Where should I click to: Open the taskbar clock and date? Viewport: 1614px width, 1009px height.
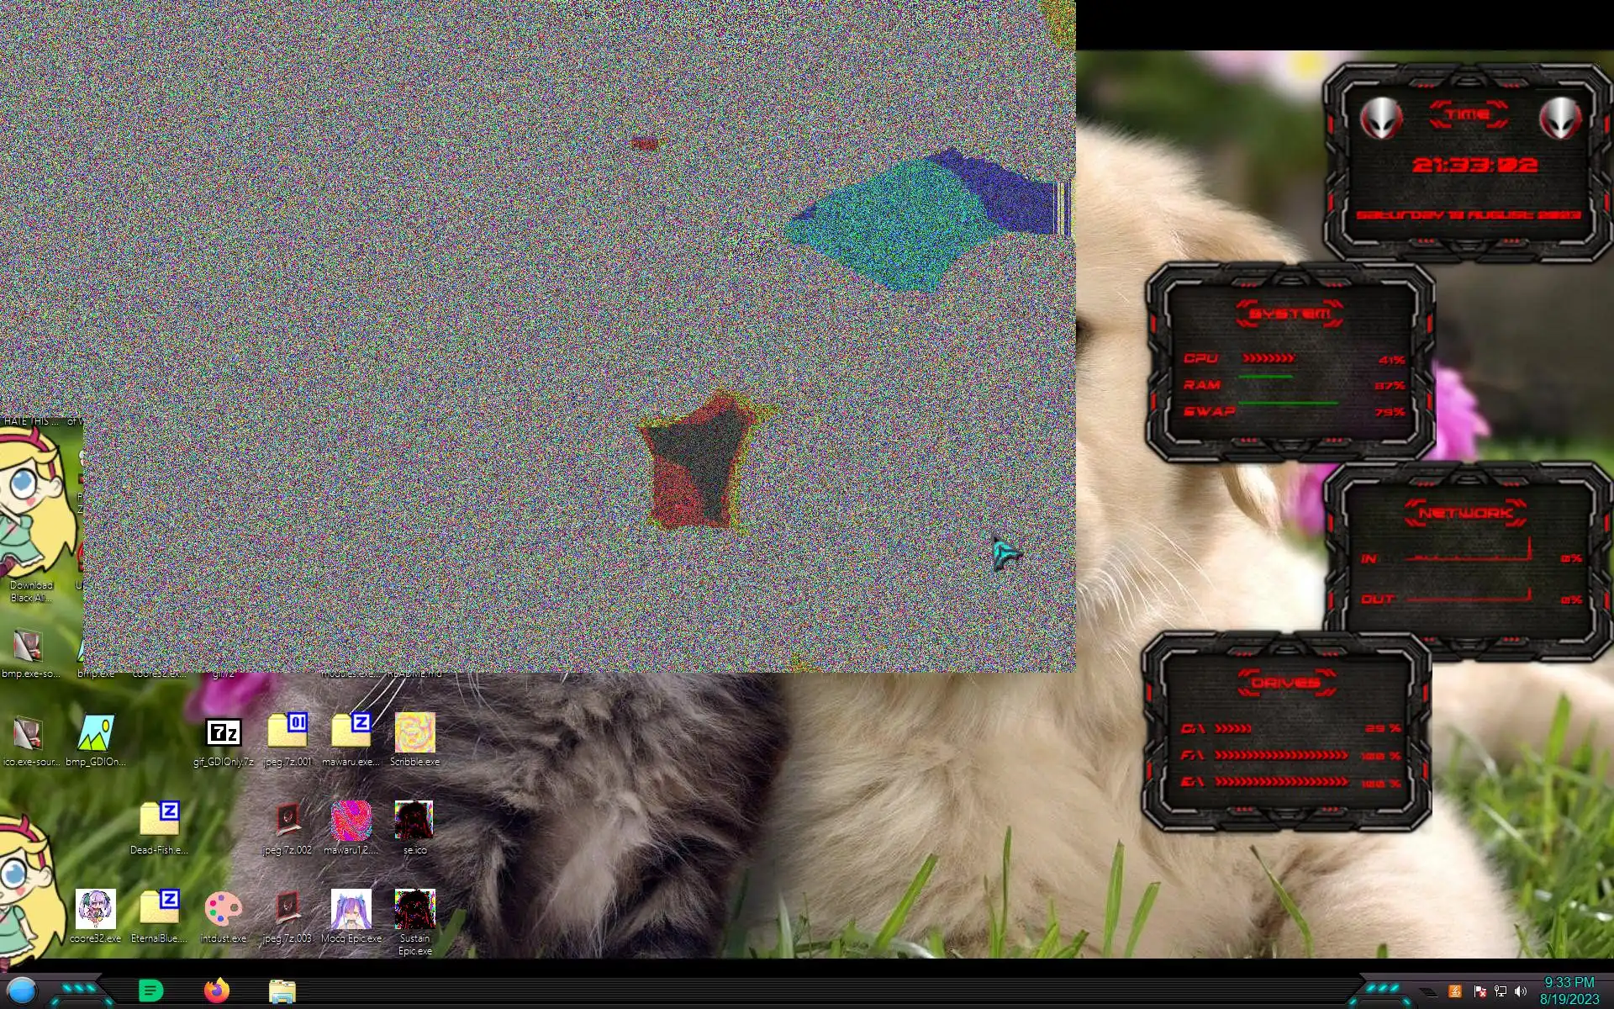click(x=1569, y=991)
